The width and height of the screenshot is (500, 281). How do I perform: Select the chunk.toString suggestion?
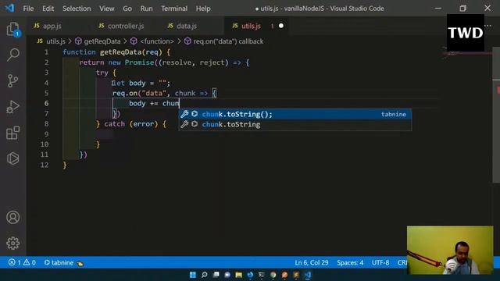coord(295,124)
